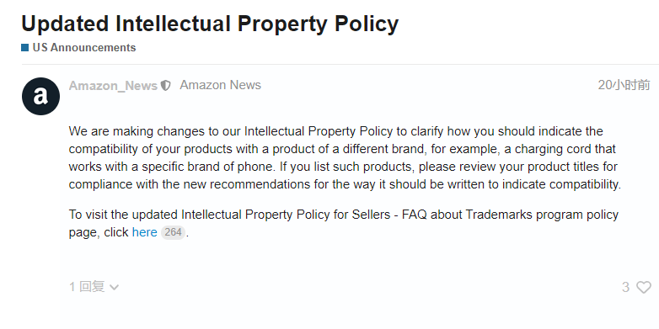This screenshot has width=659, height=329.
Task: Expand replies using the chevron arrow
Action: [114, 288]
